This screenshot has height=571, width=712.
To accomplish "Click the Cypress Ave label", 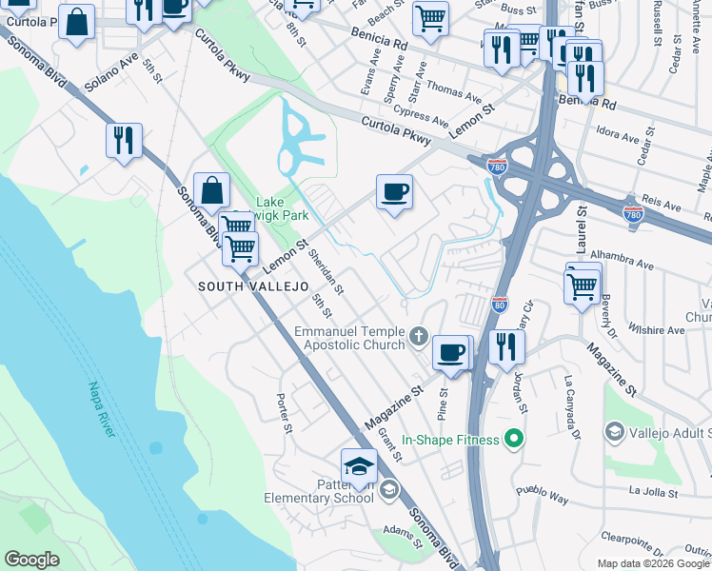I will (x=421, y=116).
